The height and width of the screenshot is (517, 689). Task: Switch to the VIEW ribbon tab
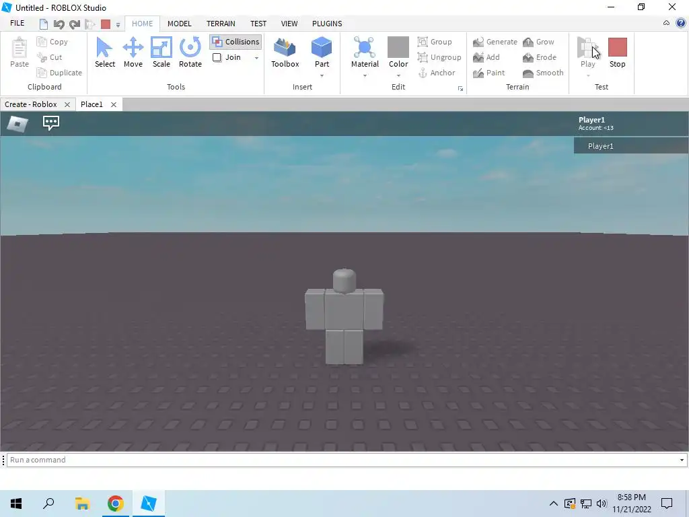pyautogui.click(x=289, y=24)
